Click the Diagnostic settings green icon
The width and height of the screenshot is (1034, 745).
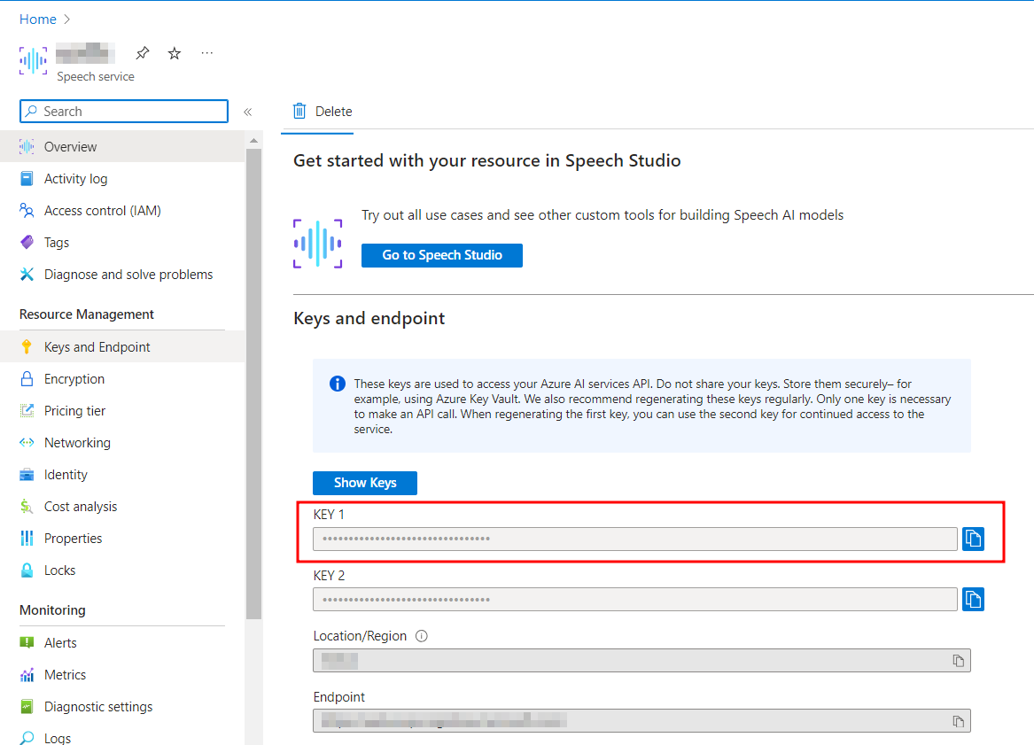click(27, 707)
